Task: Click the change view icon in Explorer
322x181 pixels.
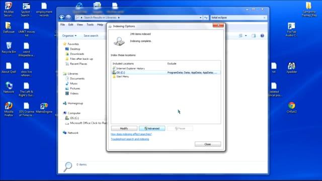Action: (x=240, y=36)
